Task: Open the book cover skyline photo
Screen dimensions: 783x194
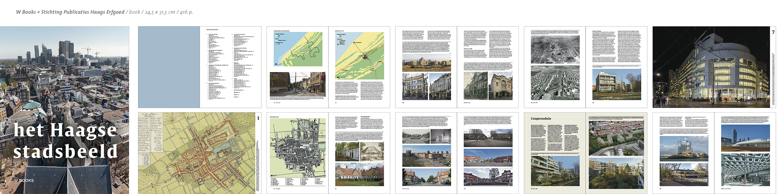Action: [64, 110]
